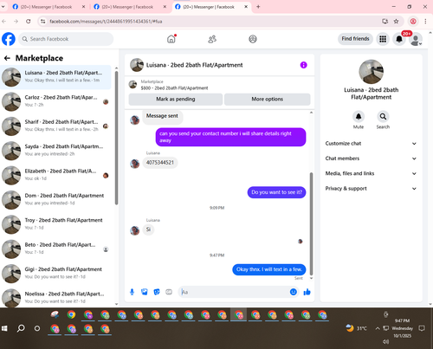Switch to the second Messenger browser tab

[131, 7]
